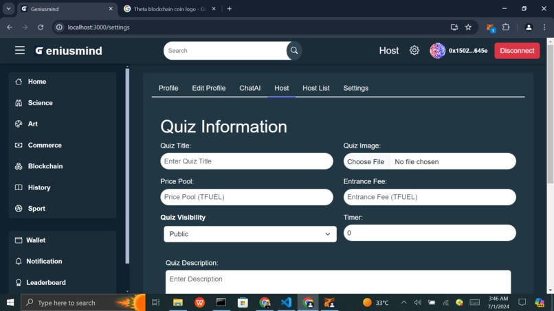Click the Quiz Description text area
The height and width of the screenshot is (311, 554).
coord(338,281)
